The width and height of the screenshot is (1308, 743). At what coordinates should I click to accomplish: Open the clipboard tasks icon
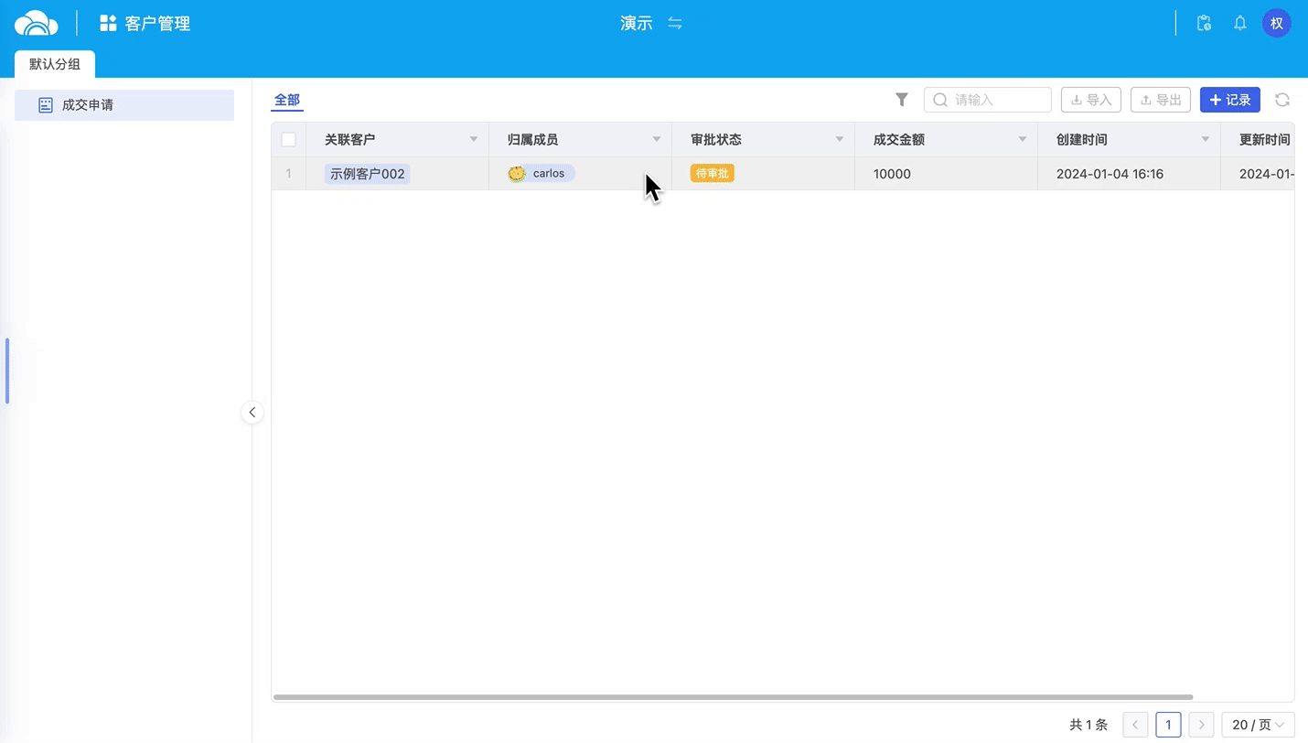[1204, 23]
